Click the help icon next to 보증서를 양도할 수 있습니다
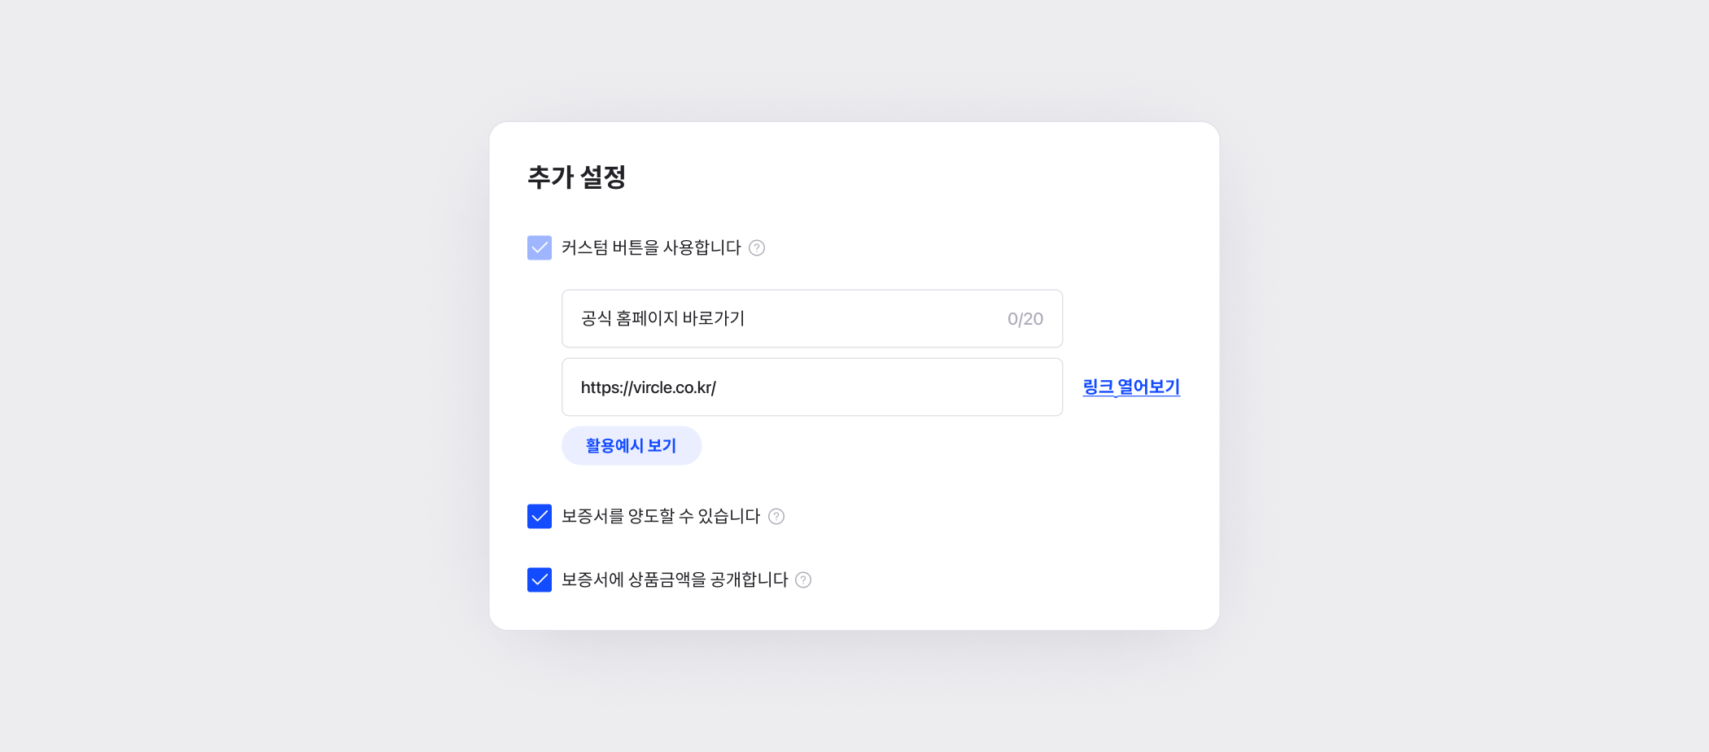The height and width of the screenshot is (752, 1709). (776, 516)
